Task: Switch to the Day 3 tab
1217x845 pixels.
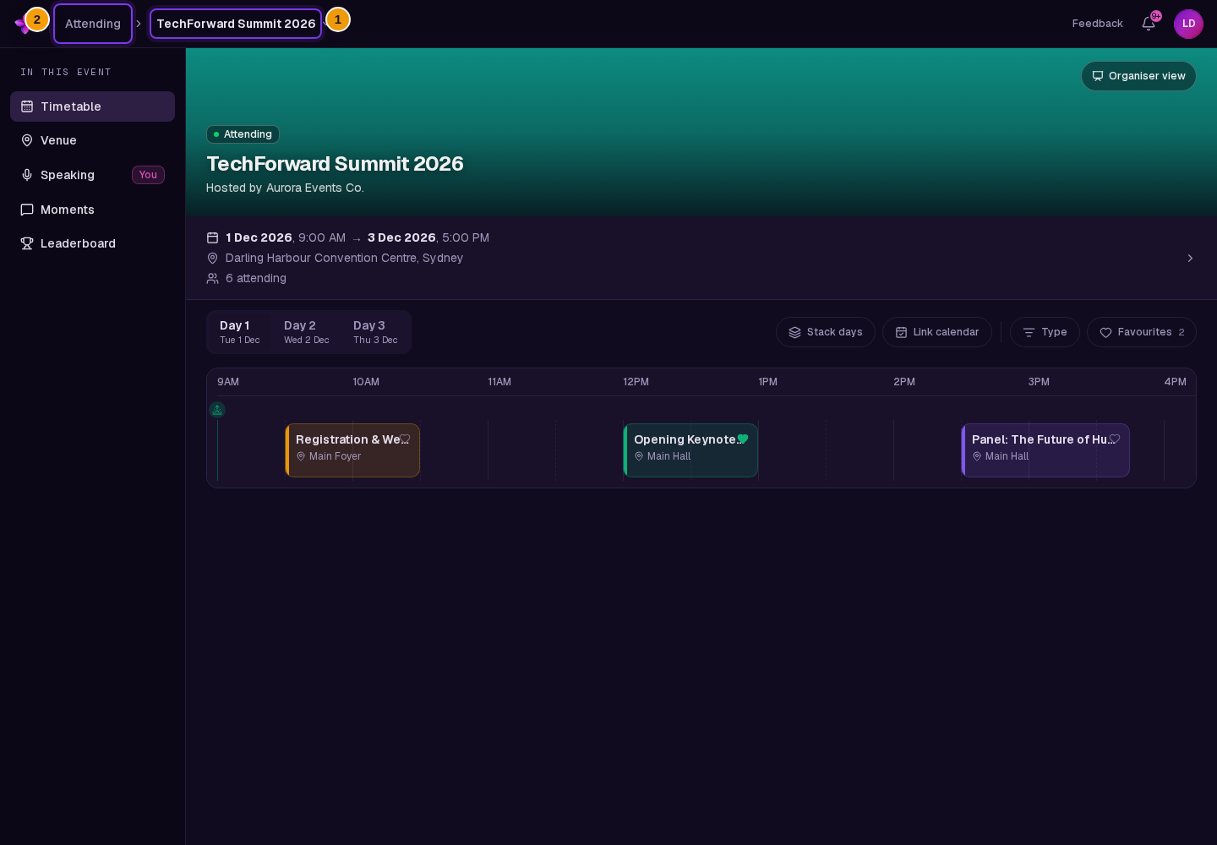Action: [375, 332]
